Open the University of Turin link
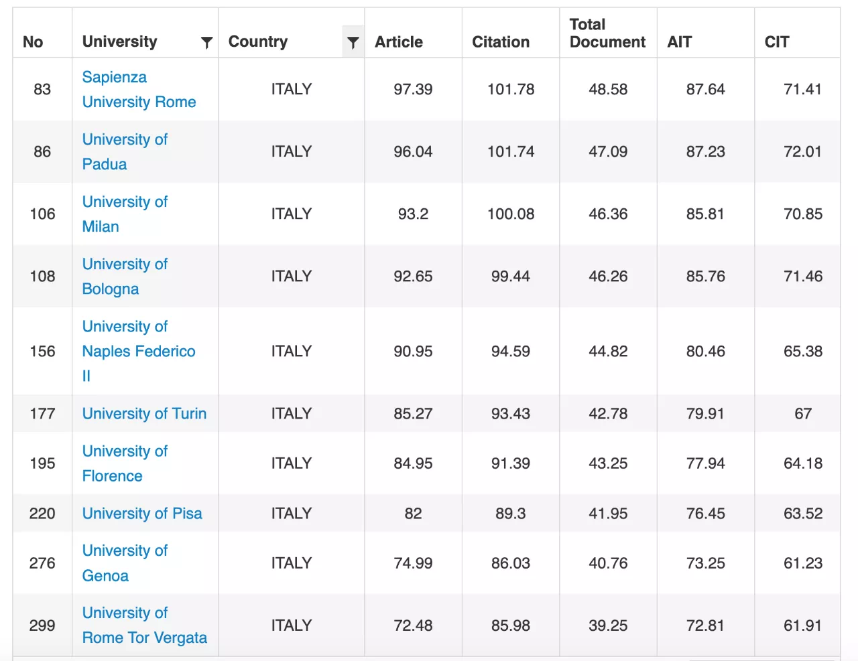Screen dimensions: 858x661 tap(144, 413)
